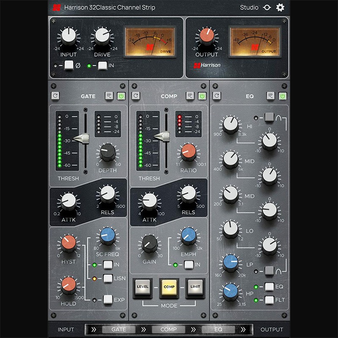Toggle the LO band bell shape button
Viewport: 338px width, 338px height.
269,271
